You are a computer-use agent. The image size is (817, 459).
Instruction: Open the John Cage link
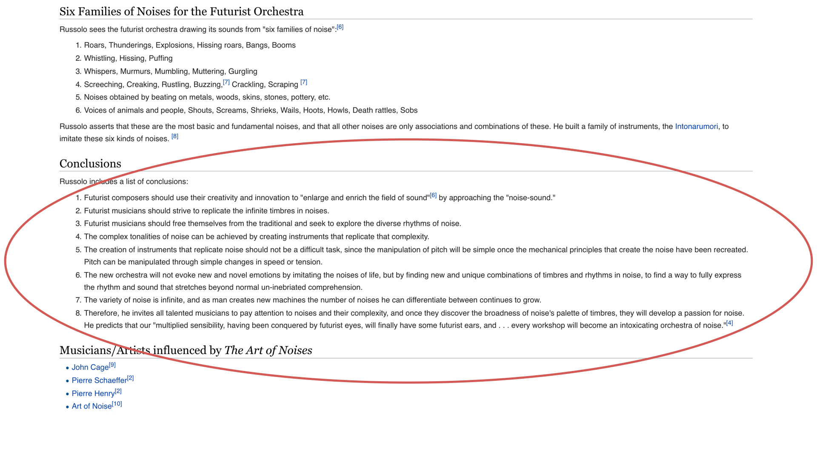pos(90,368)
